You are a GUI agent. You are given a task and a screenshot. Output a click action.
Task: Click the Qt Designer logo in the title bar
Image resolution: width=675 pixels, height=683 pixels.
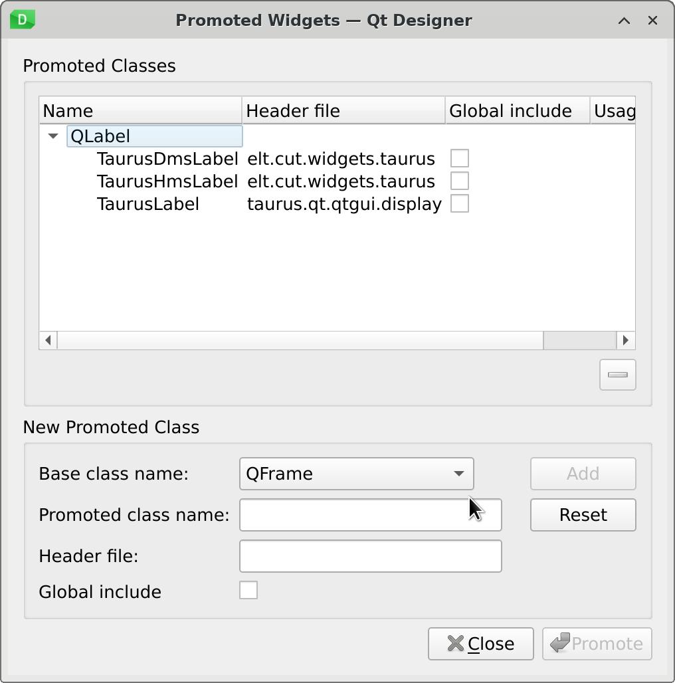(x=21, y=20)
